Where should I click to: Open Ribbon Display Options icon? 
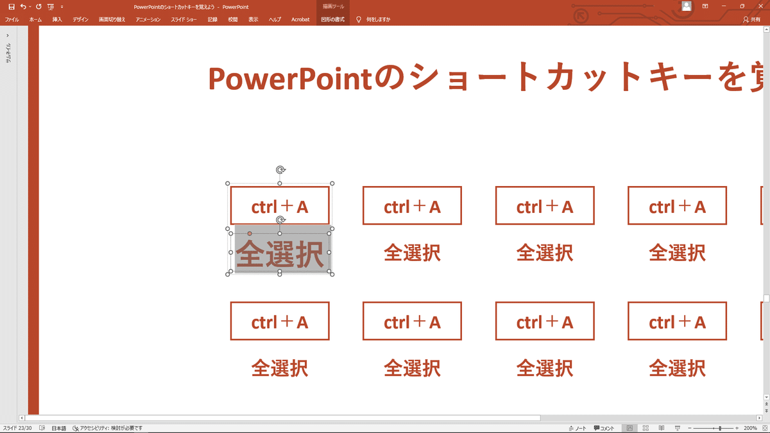705,6
